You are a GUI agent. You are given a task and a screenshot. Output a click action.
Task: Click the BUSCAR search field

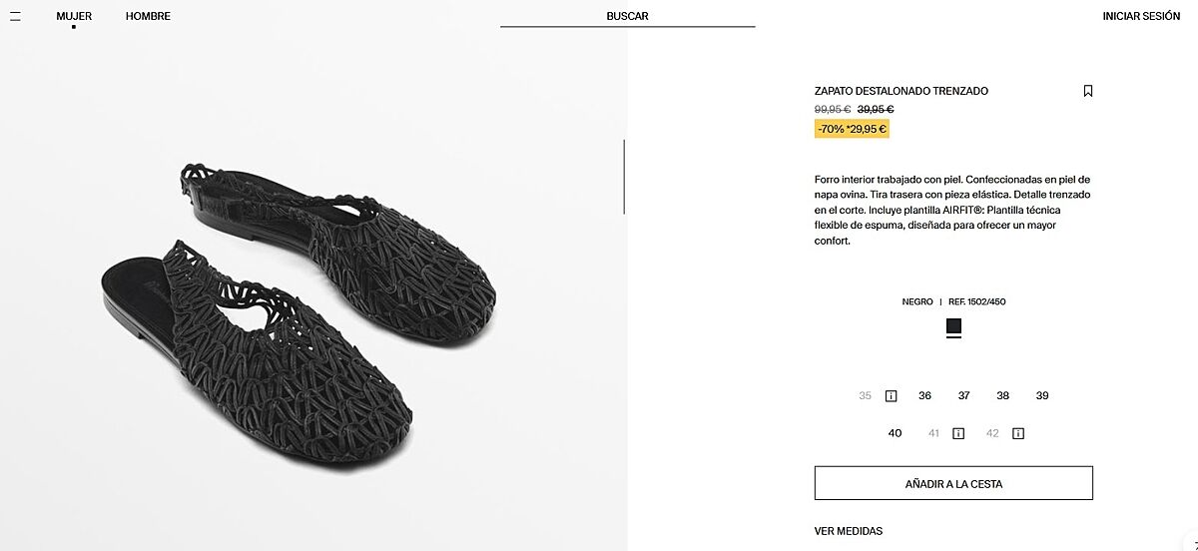(627, 16)
